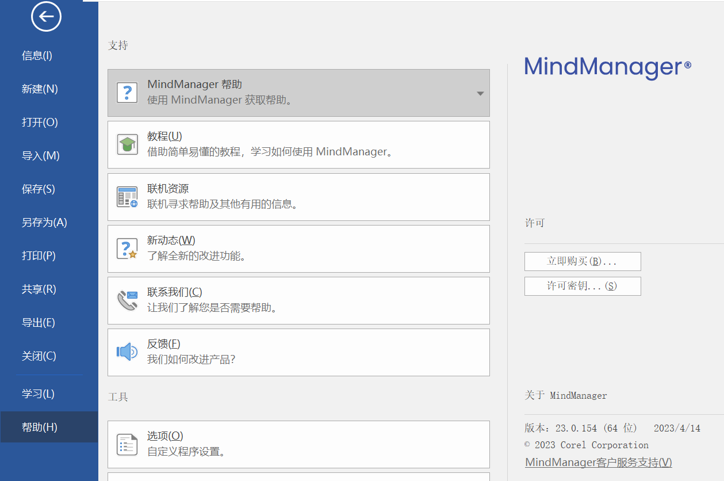The width and height of the screenshot is (724, 481).
Task: Select 帮助(H) in the sidebar
Action: (x=49, y=427)
